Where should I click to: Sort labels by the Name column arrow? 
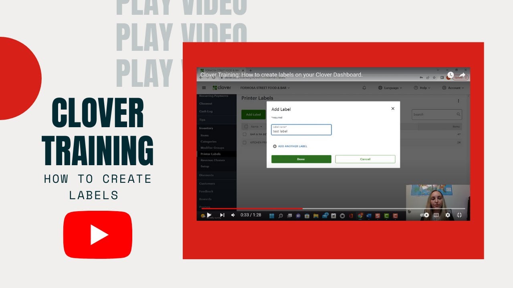pyautogui.click(x=261, y=126)
